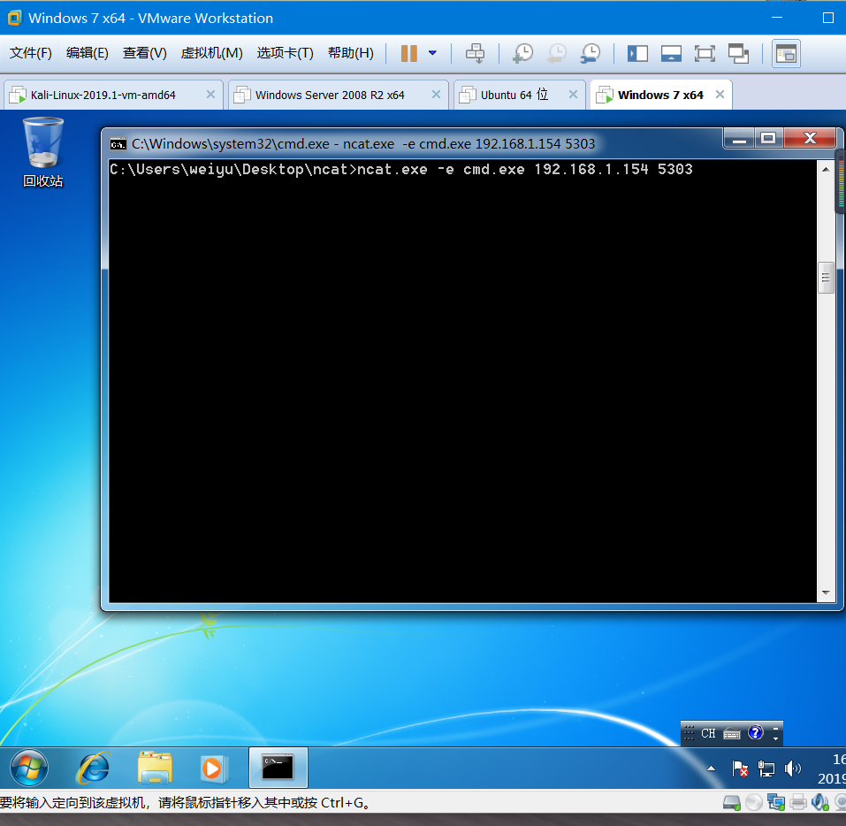Close the Kali-Linux tab

(x=210, y=95)
